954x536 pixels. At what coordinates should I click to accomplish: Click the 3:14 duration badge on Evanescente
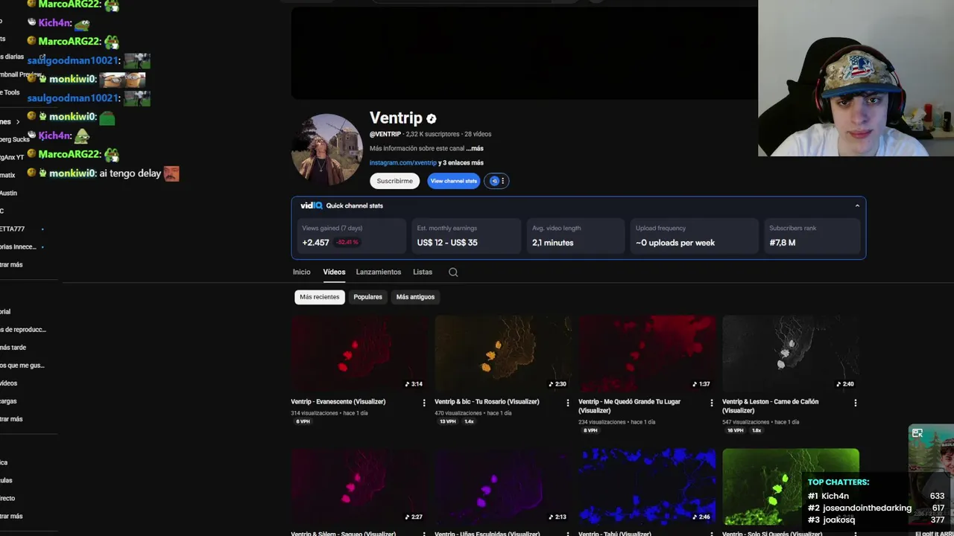(414, 384)
